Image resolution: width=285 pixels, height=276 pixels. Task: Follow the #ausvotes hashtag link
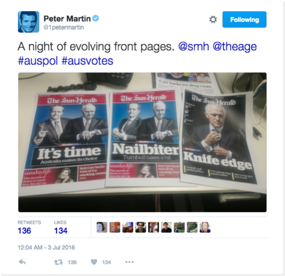pos(87,61)
